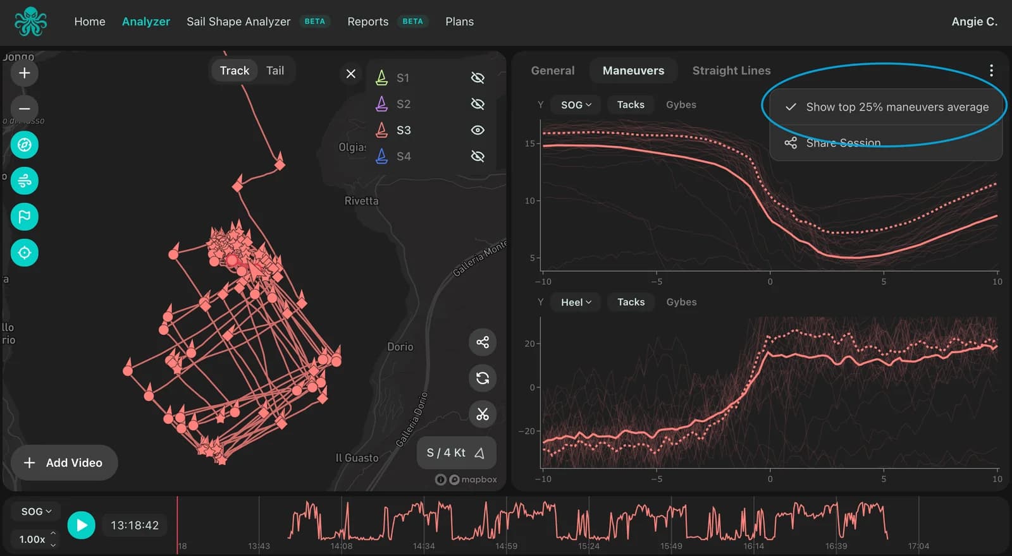Switch map view to Tail

275,71
